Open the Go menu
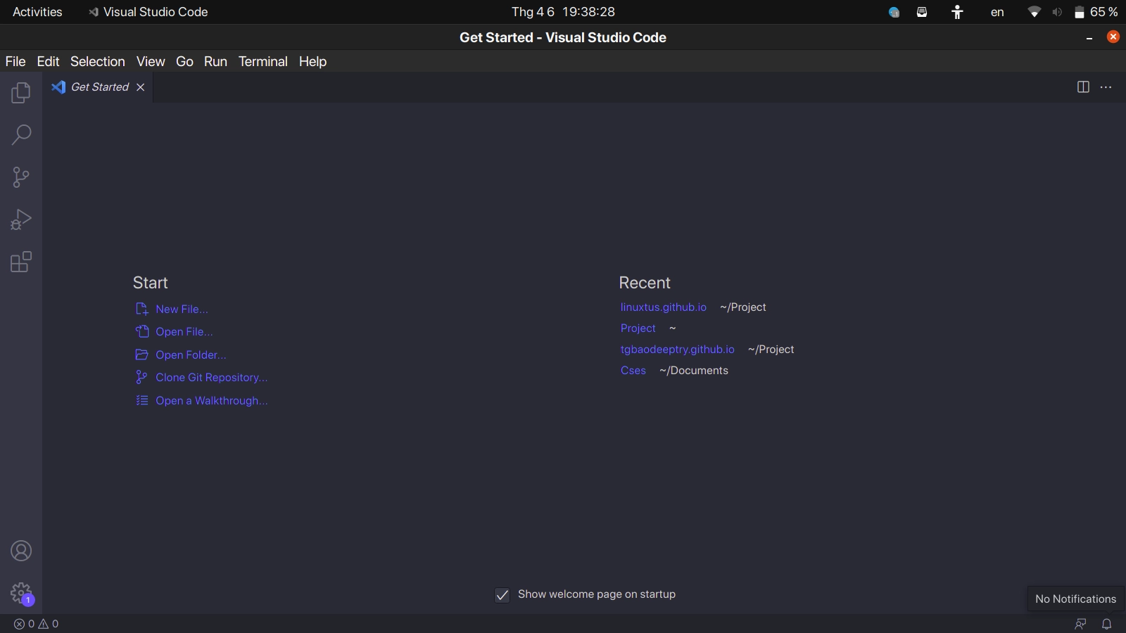 pyautogui.click(x=184, y=61)
